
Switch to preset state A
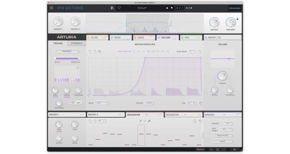[x=177, y=8]
